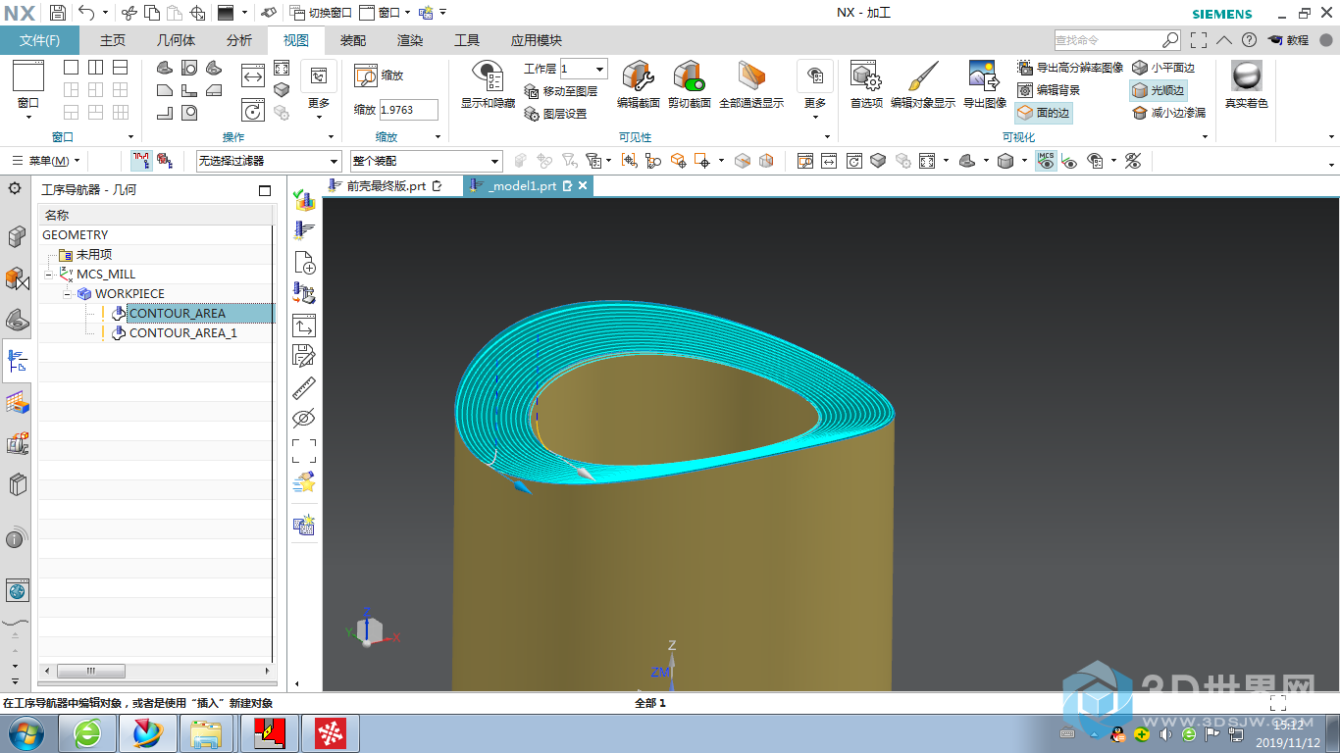
Task: Open the 菜单(M) menu dropdown
Action: [x=45, y=161]
